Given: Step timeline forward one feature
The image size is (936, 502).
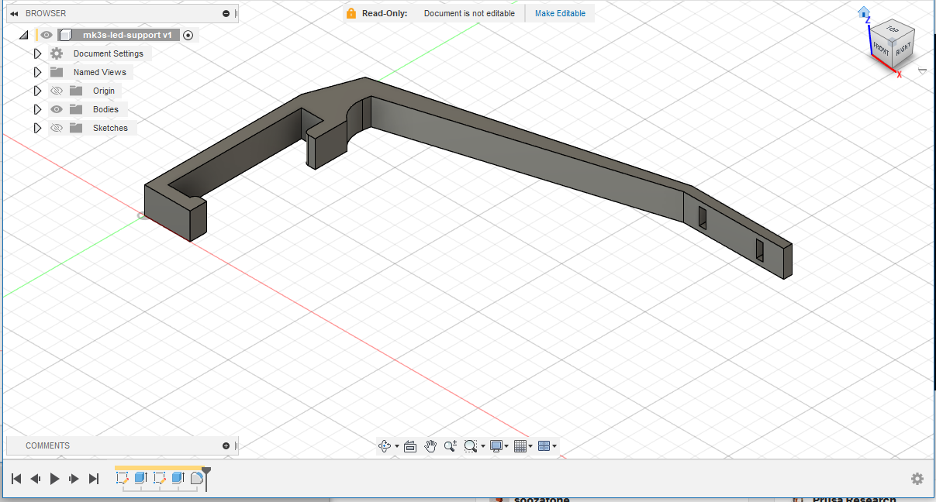Looking at the screenshot, I should (74, 479).
